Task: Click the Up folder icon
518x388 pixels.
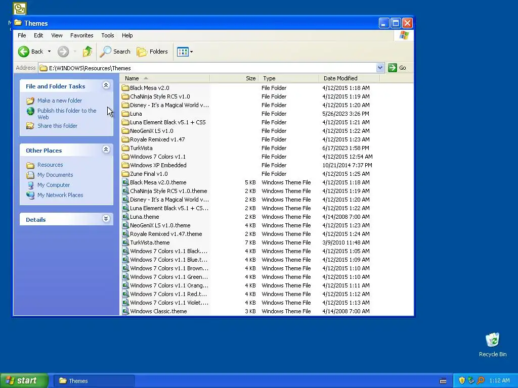Action: [x=88, y=52]
